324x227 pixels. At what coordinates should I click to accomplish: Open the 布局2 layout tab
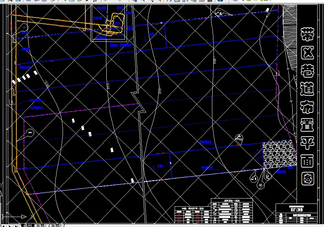click(x=57, y=226)
